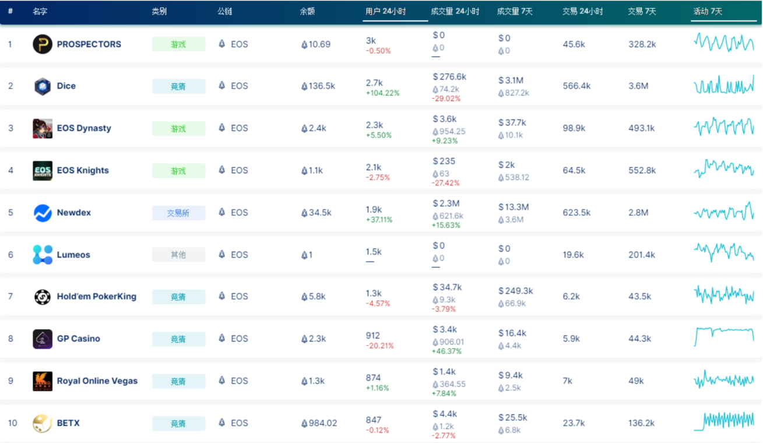The height and width of the screenshot is (443, 763).
Task: Click the Newdex 24h transactions 623.5k
Action: click(x=576, y=212)
